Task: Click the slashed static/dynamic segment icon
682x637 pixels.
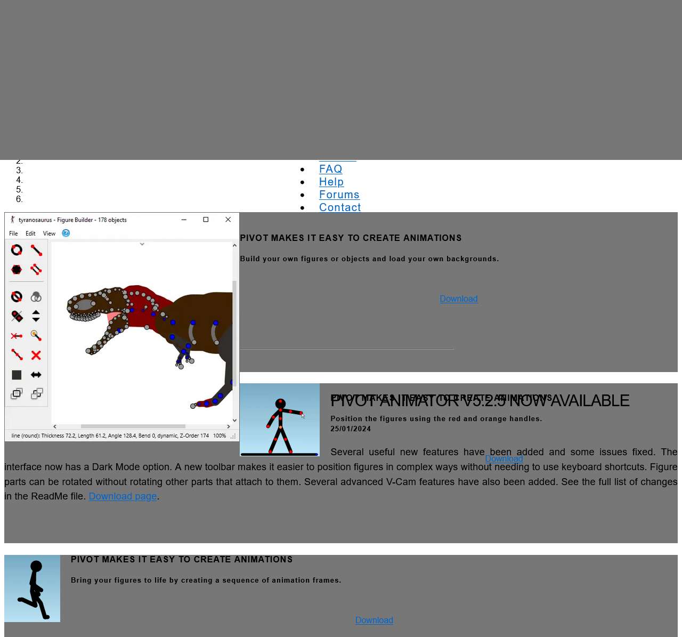Action: click(x=17, y=316)
